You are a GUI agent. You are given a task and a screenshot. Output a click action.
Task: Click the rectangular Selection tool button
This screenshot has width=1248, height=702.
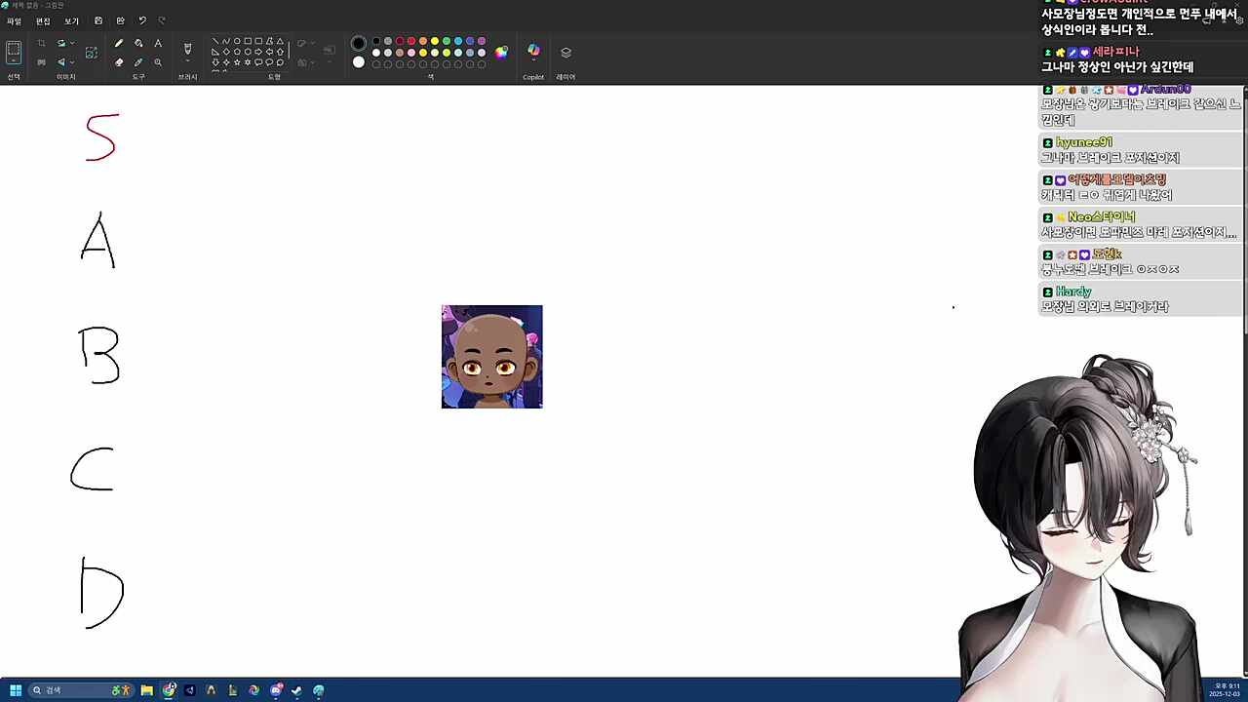tap(14, 52)
